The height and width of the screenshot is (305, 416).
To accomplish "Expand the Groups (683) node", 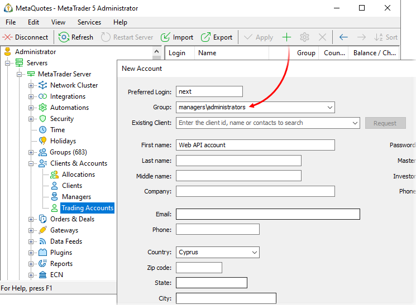I will [31, 152].
